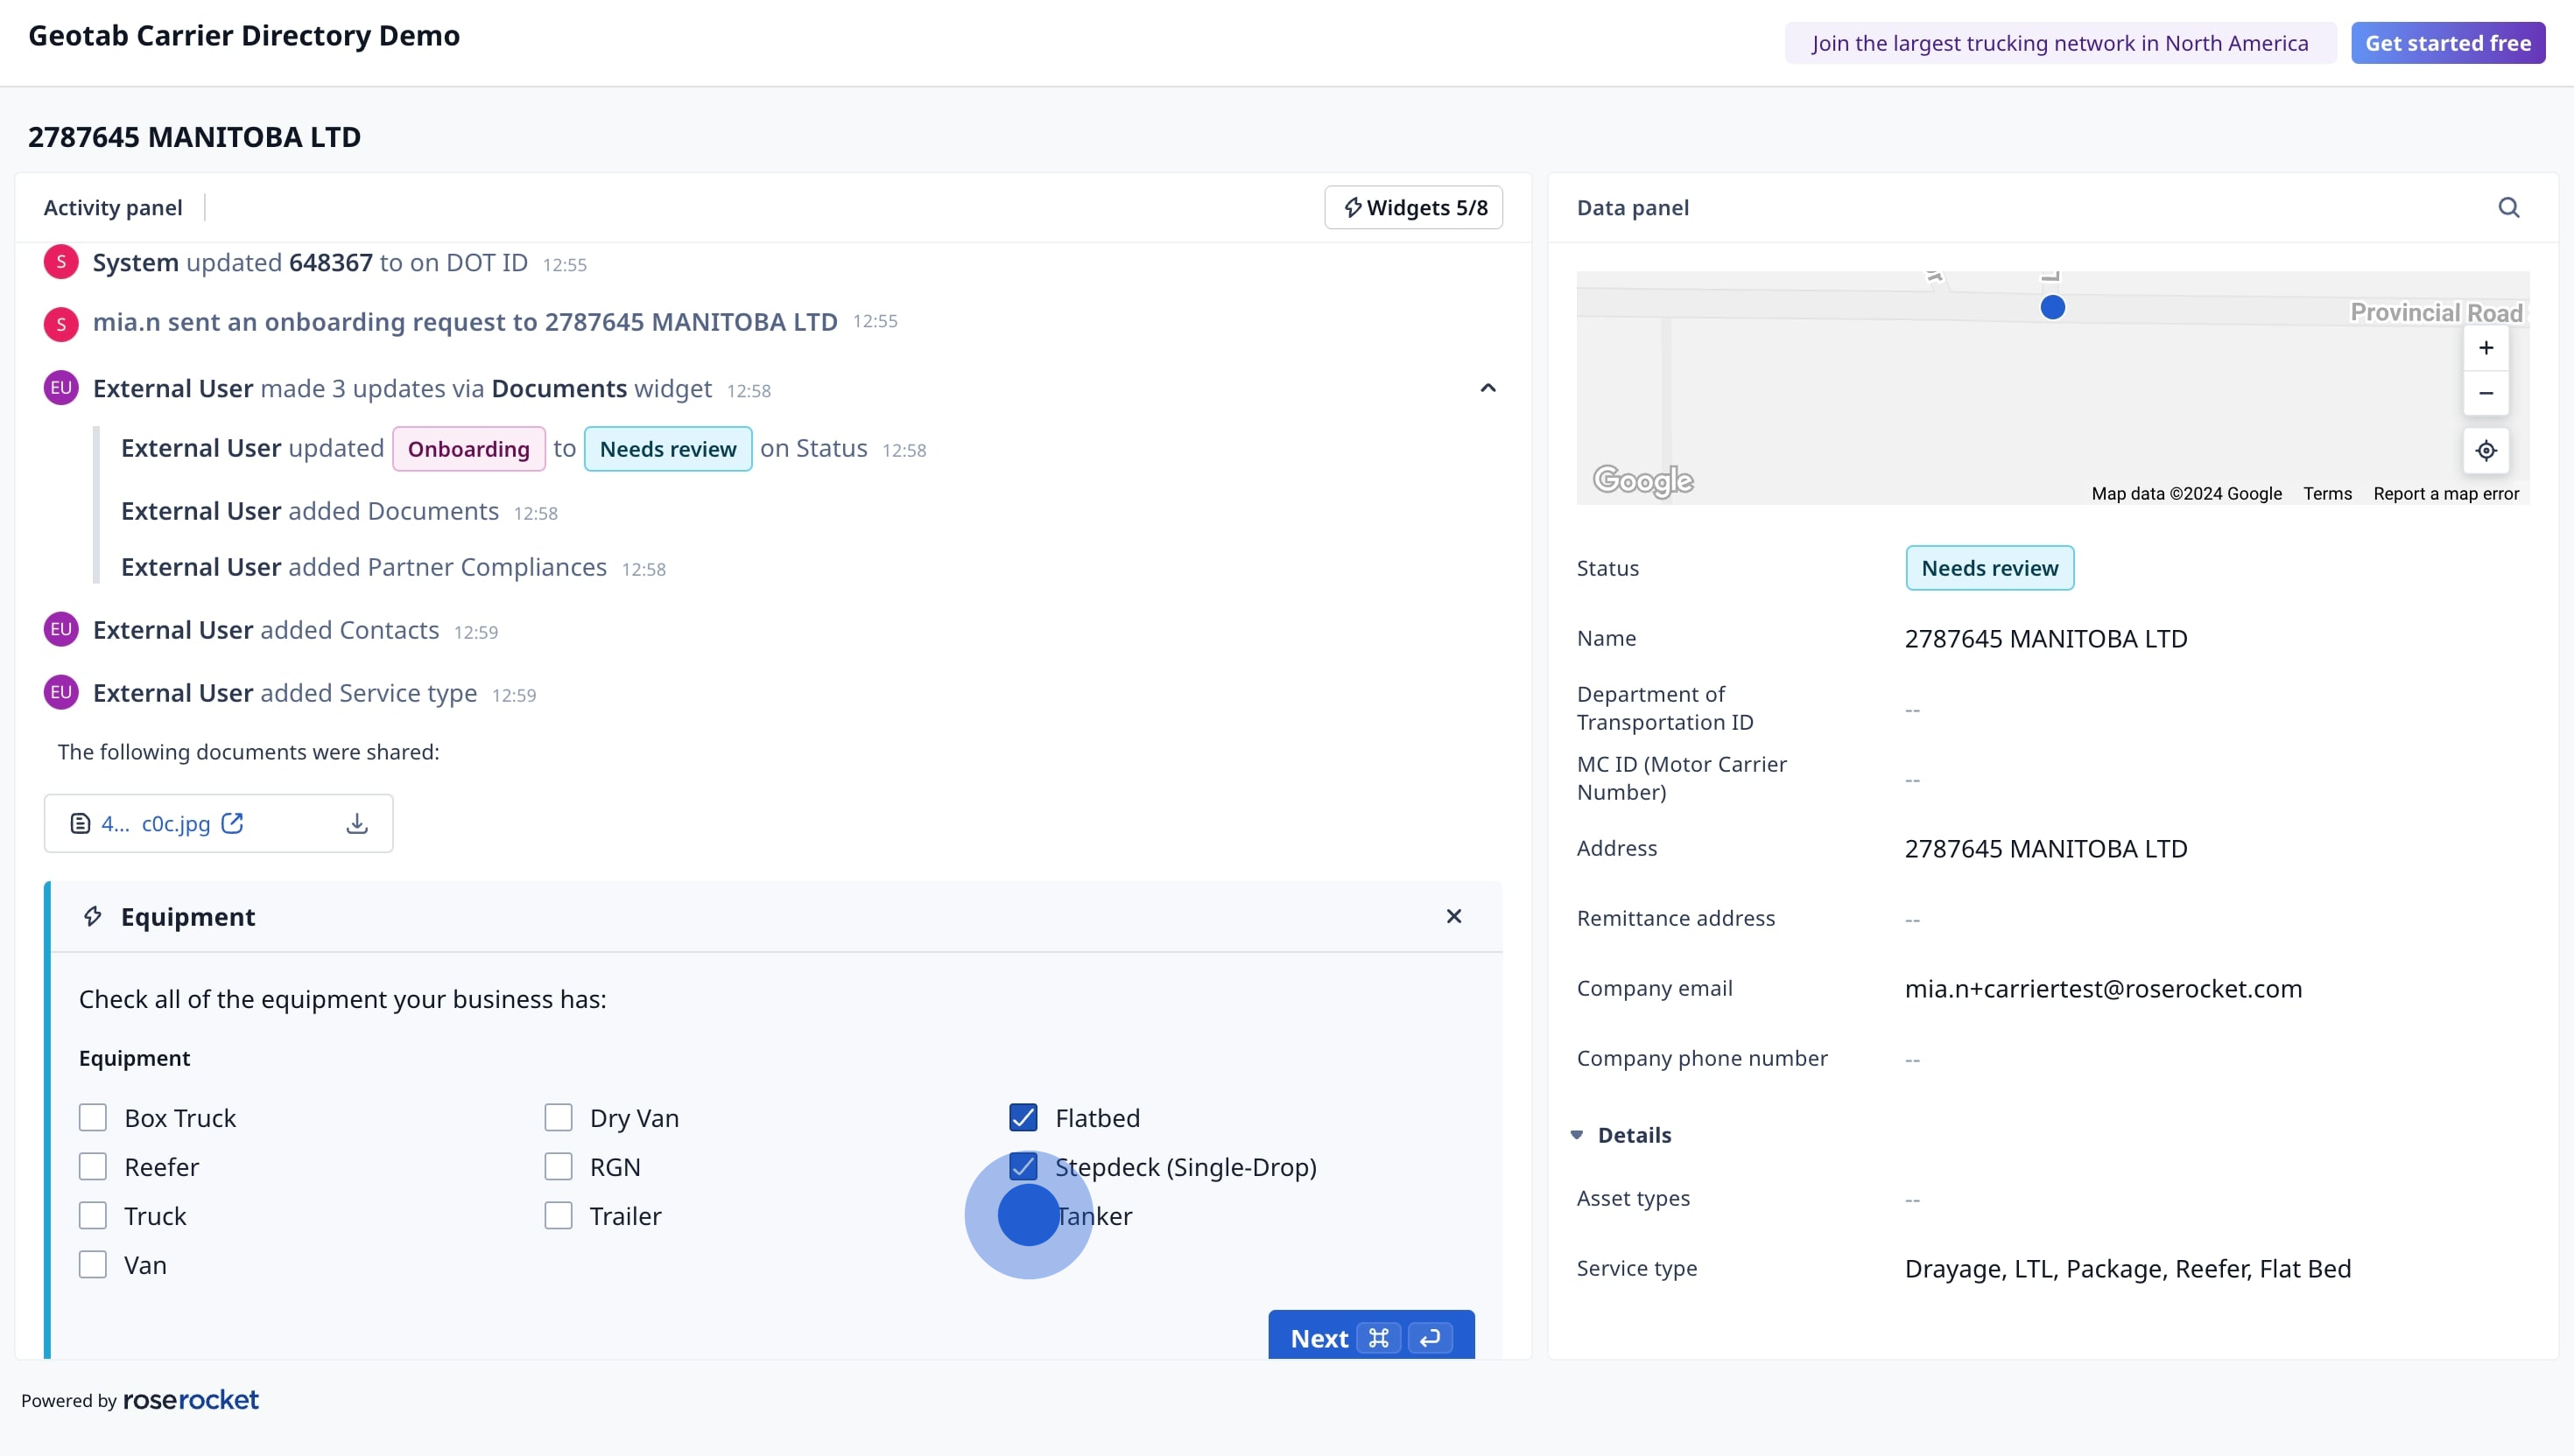
Task: Click the document file icon for c0c.jpg
Action: (x=80, y=823)
